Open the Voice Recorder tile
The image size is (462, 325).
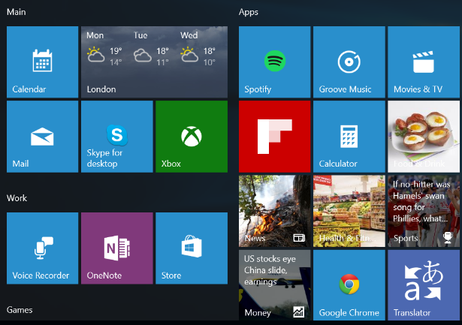coord(42,248)
